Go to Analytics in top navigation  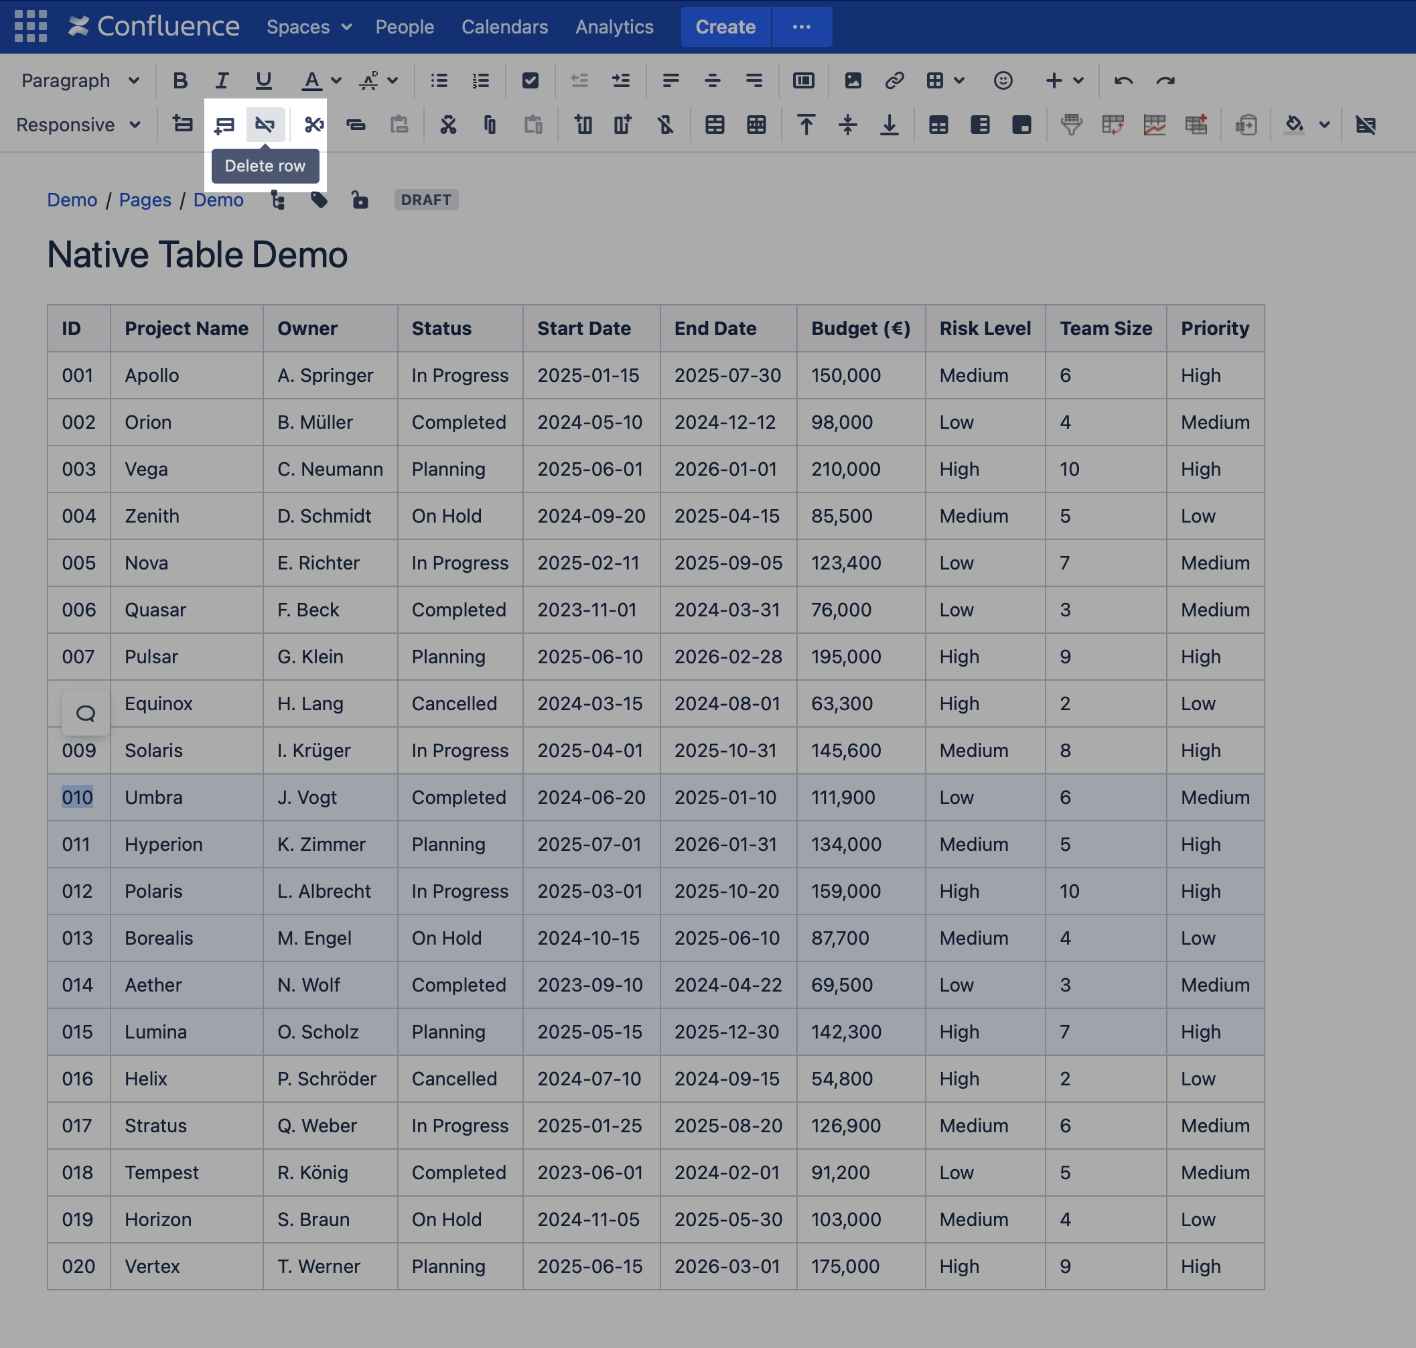pos(614,27)
